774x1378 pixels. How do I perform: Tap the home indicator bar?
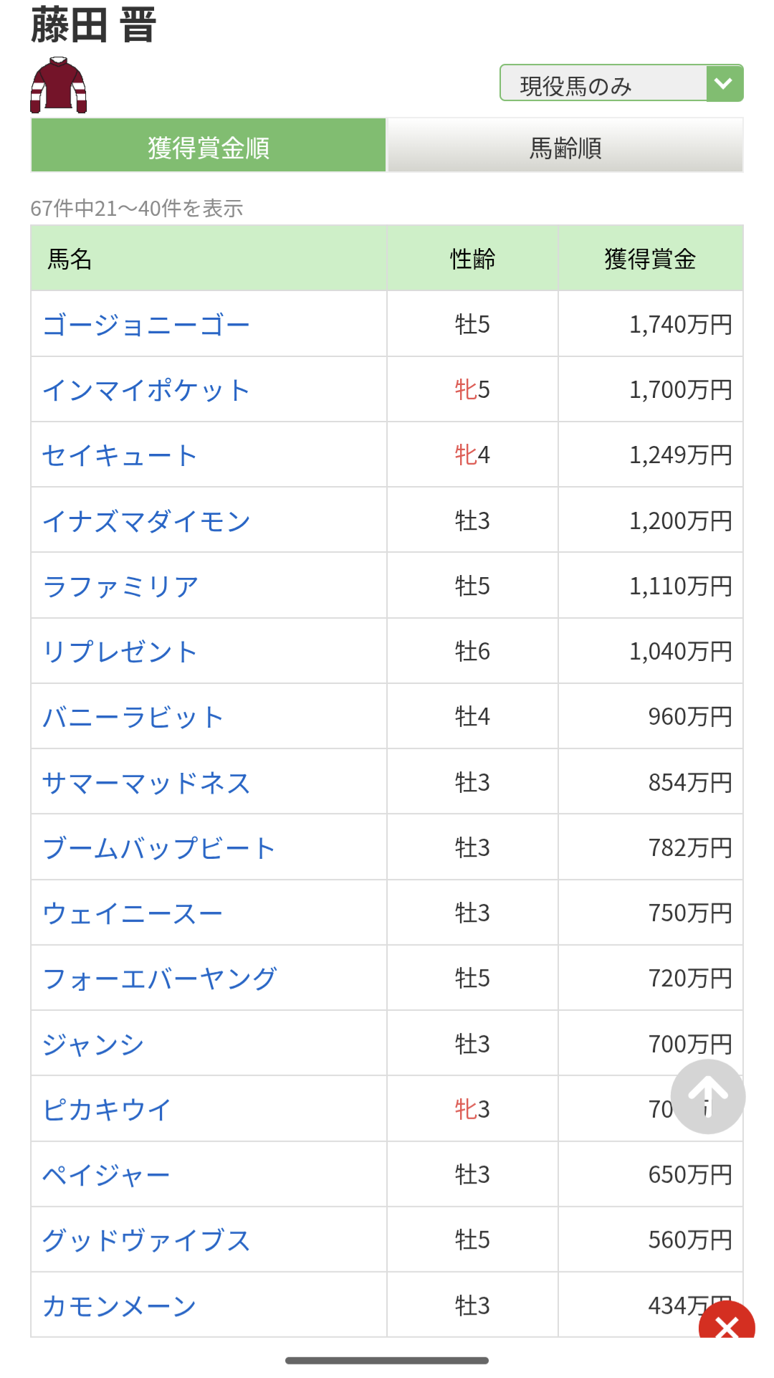tap(387, 1360)
